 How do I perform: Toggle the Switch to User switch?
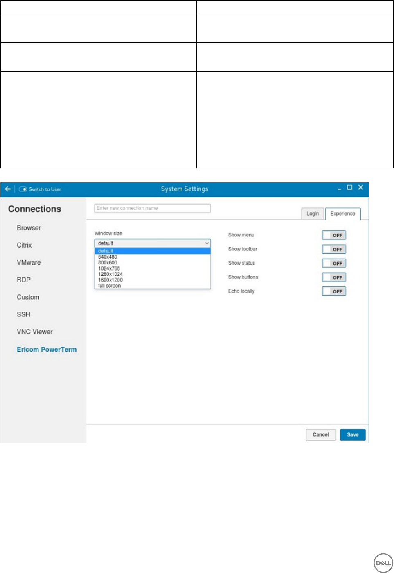(23, 189)
